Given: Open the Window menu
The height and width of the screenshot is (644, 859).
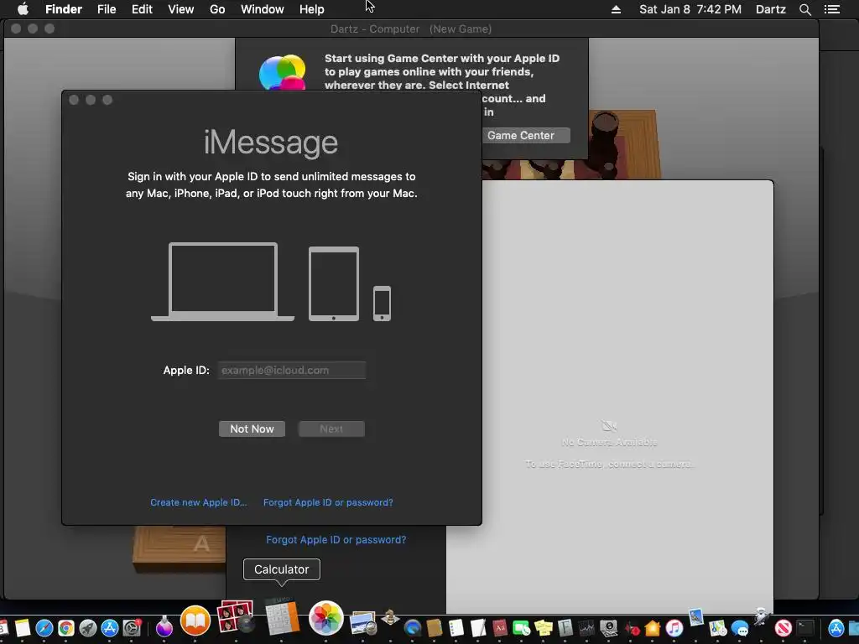Looking at the screenshot, I should tap(263, 9).
